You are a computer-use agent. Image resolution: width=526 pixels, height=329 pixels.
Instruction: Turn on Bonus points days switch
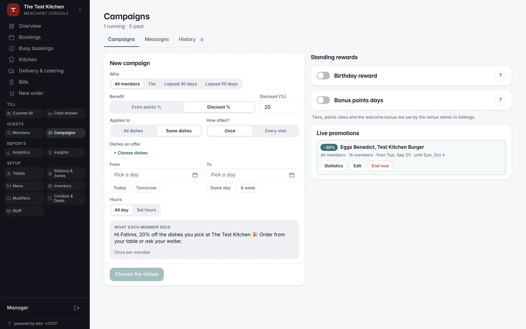[x=323, y=100]
